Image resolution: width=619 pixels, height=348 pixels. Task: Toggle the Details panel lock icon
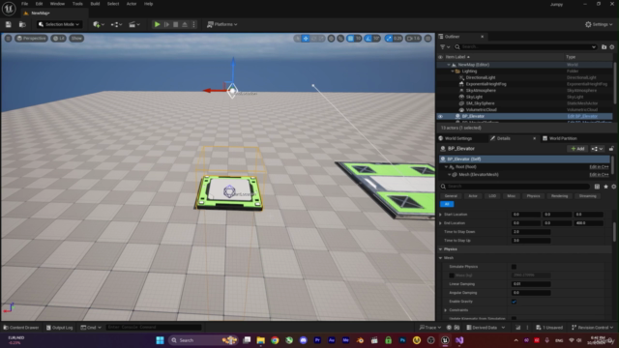tap(611, 149)
